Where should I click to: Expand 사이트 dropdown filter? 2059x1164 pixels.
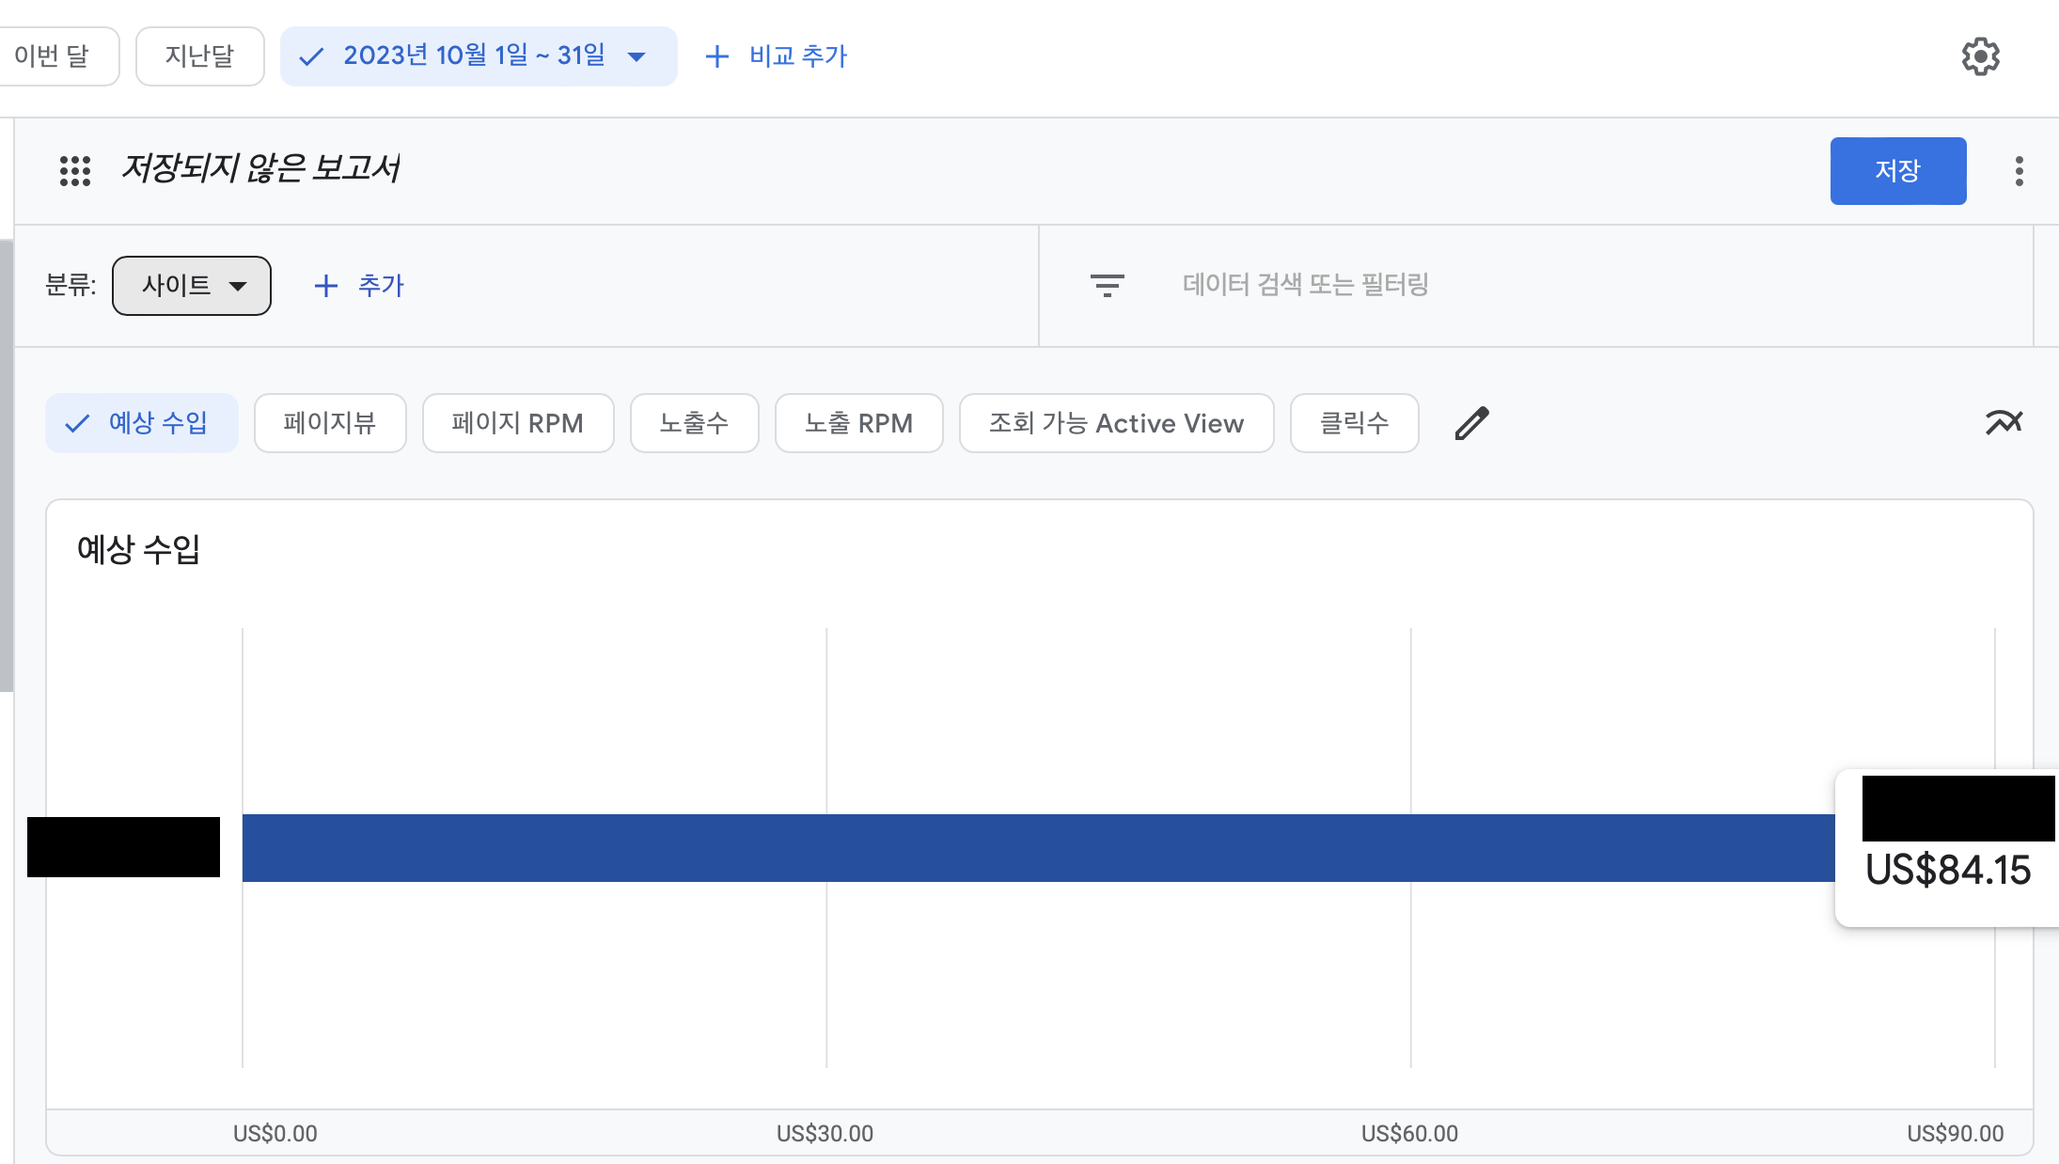pos(191,286)
